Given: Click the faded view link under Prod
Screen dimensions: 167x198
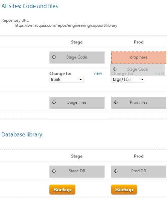Looking at the screenshot, I should click(160, 73).
